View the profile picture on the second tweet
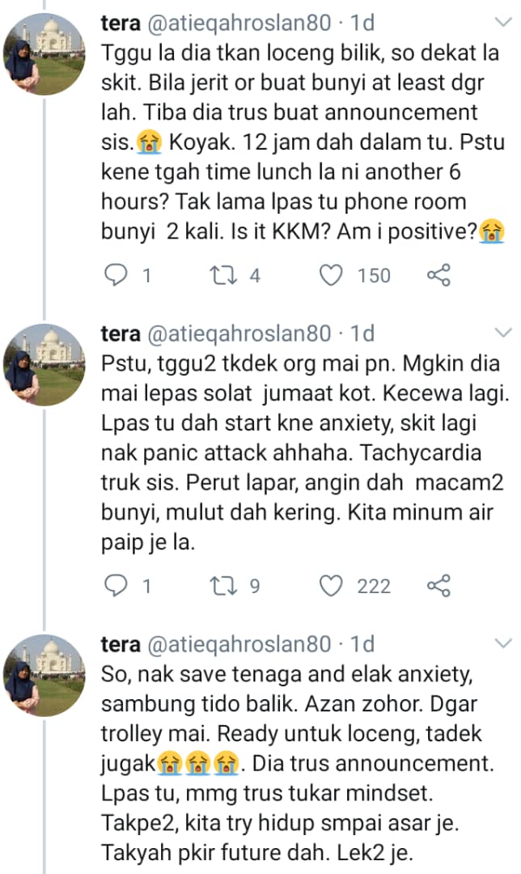The image size is (521, 874). 44,364
